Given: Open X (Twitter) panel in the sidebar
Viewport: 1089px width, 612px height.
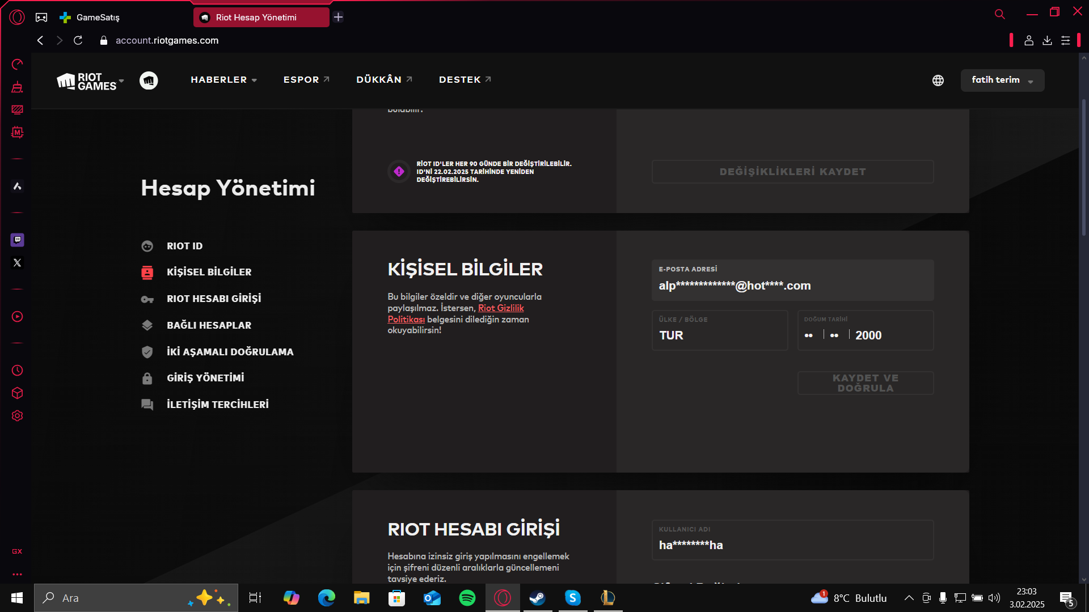Looking at the screenshot, I should click(x=17, y=262).
